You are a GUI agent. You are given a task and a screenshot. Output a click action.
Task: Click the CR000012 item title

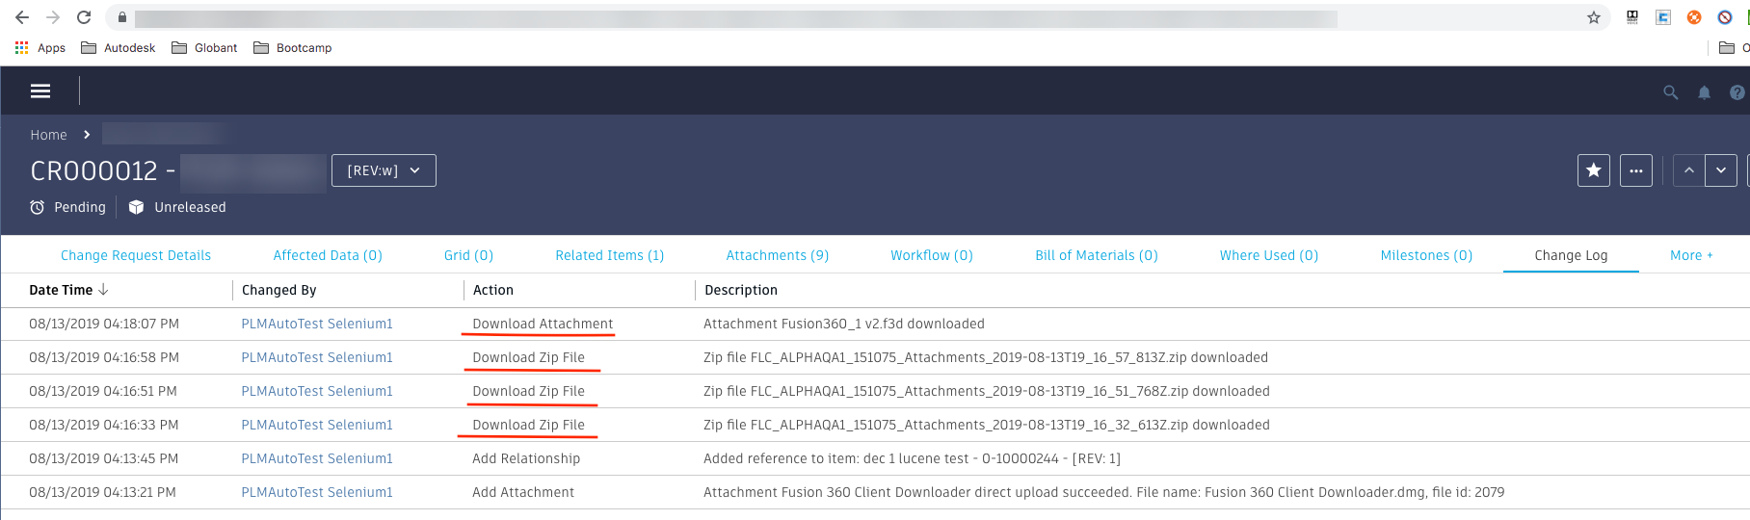[93, 170]
